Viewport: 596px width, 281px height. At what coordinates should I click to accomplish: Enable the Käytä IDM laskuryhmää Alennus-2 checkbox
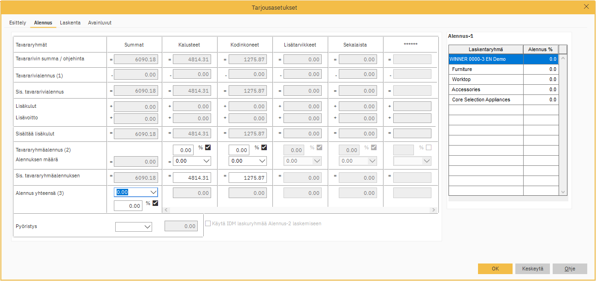207,224
